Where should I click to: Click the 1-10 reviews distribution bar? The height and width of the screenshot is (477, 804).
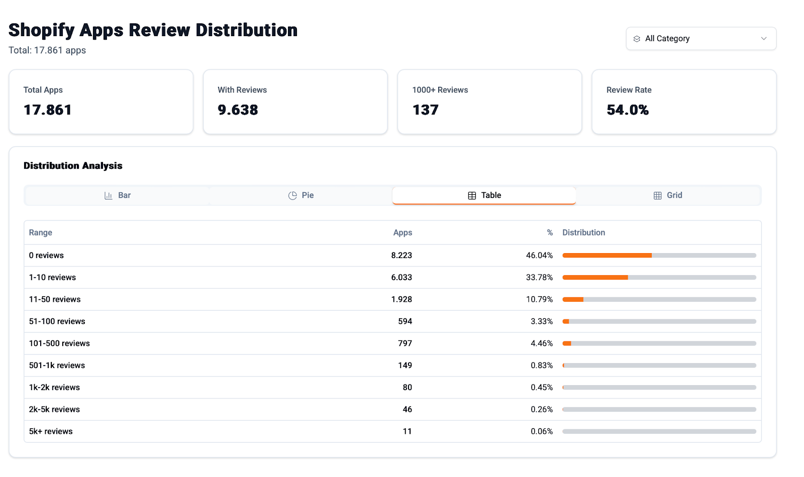(x=659, y=278)
